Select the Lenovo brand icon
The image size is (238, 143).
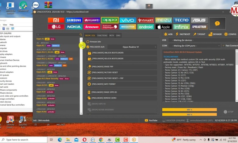(x=92, y=27)
